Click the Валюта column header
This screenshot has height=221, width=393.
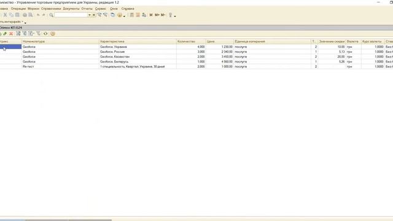pos(354,41)
